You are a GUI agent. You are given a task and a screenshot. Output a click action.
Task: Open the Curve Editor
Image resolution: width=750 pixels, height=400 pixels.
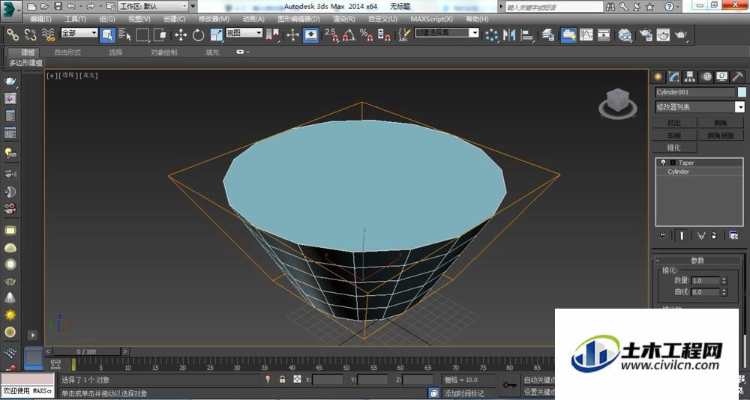tap(586, 34)
